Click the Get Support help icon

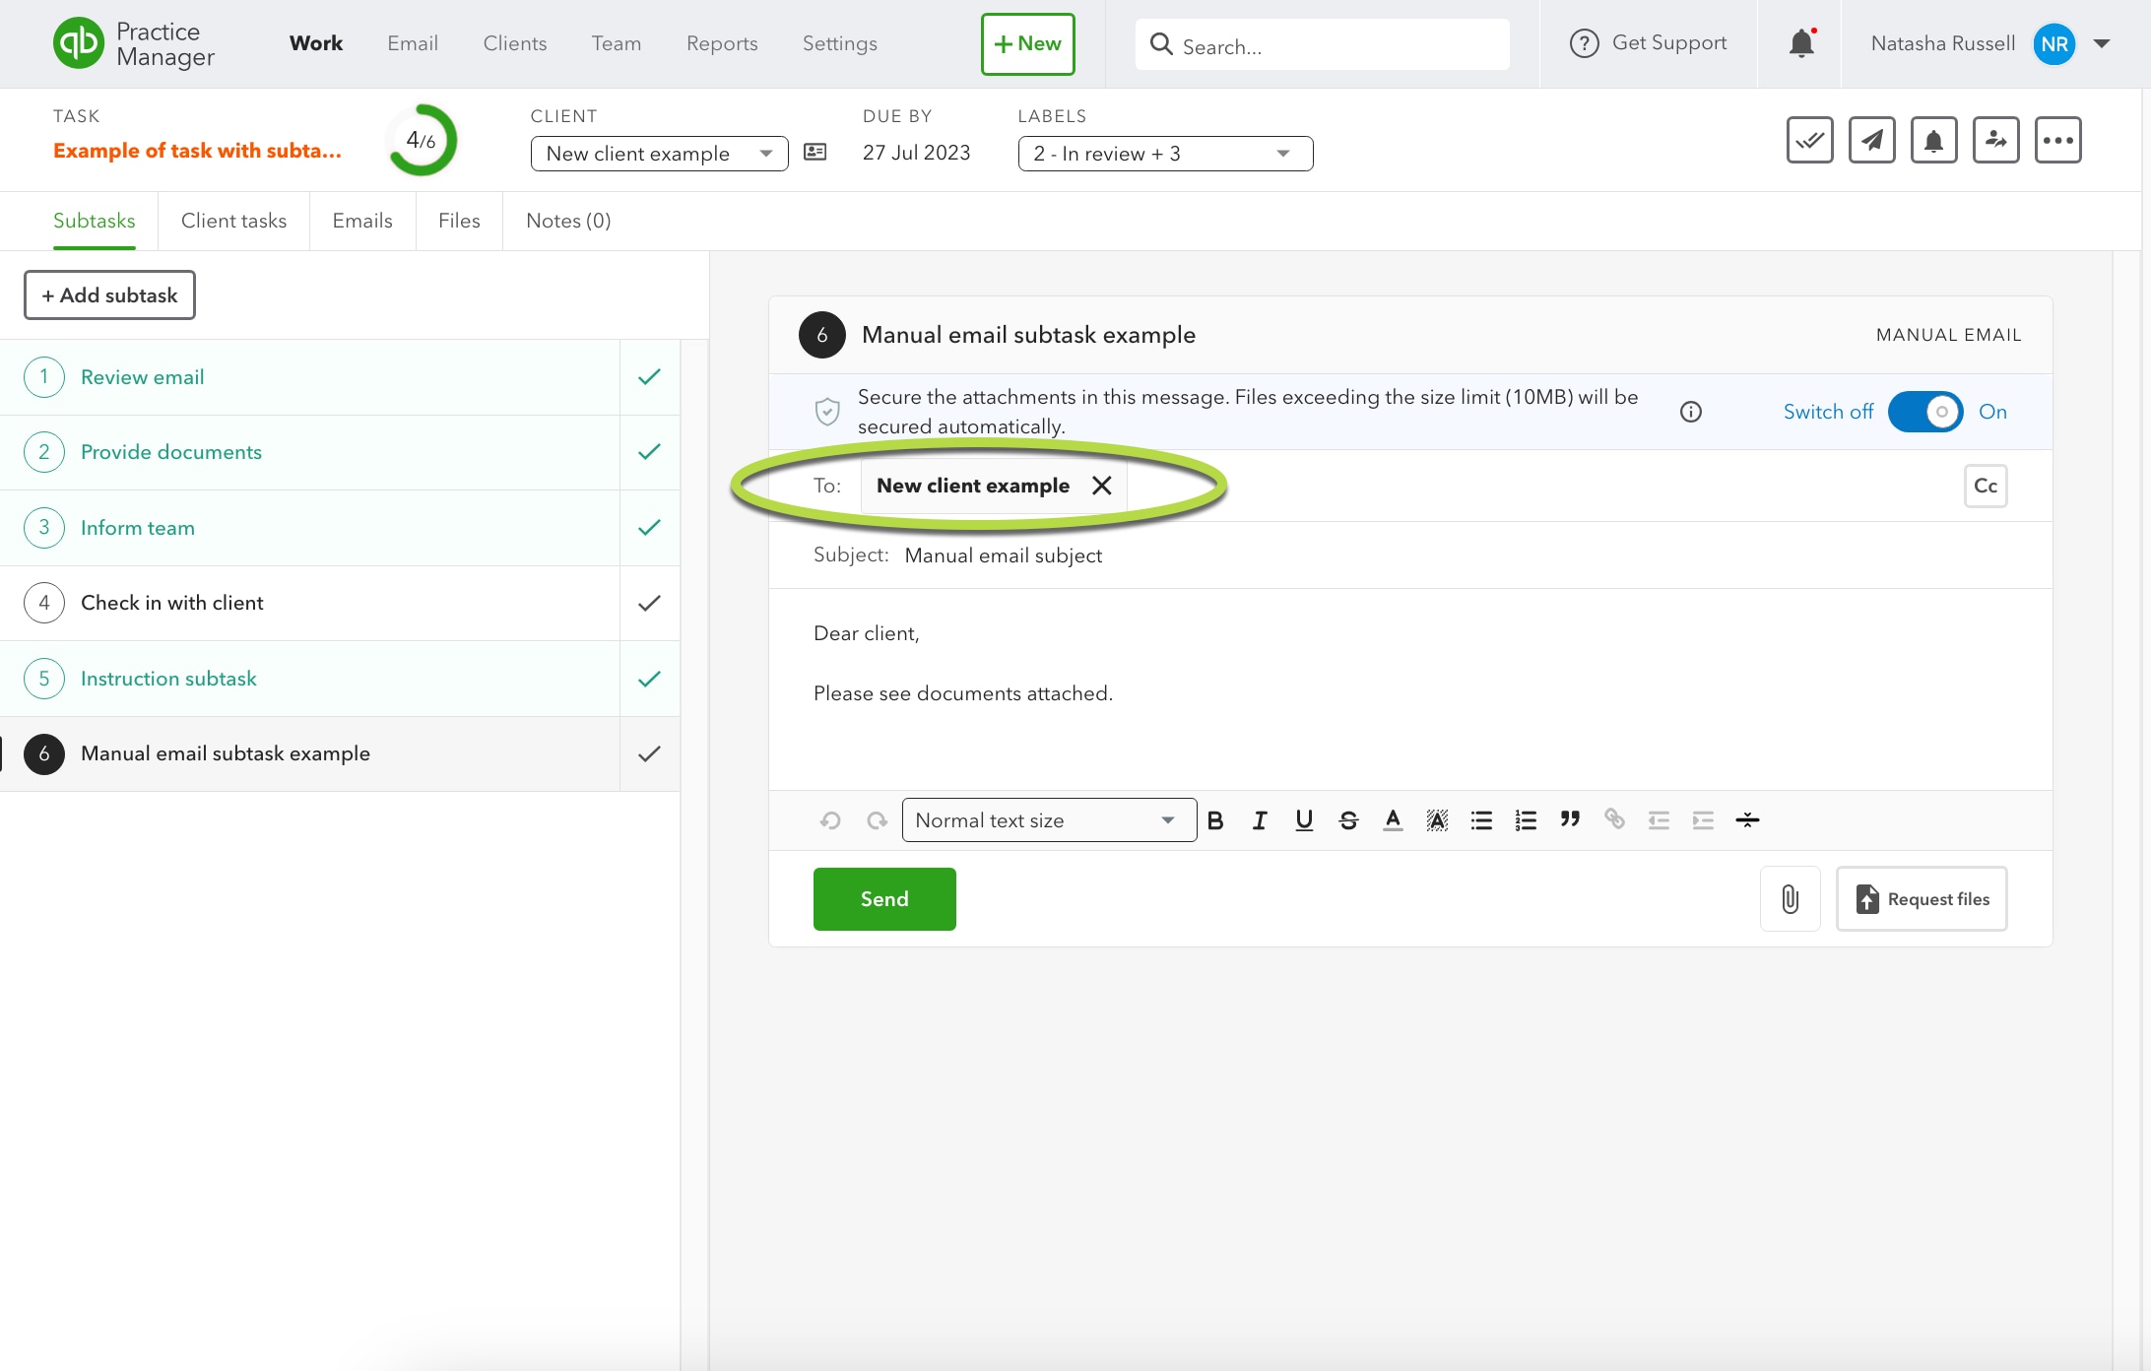coord(1584,43)
